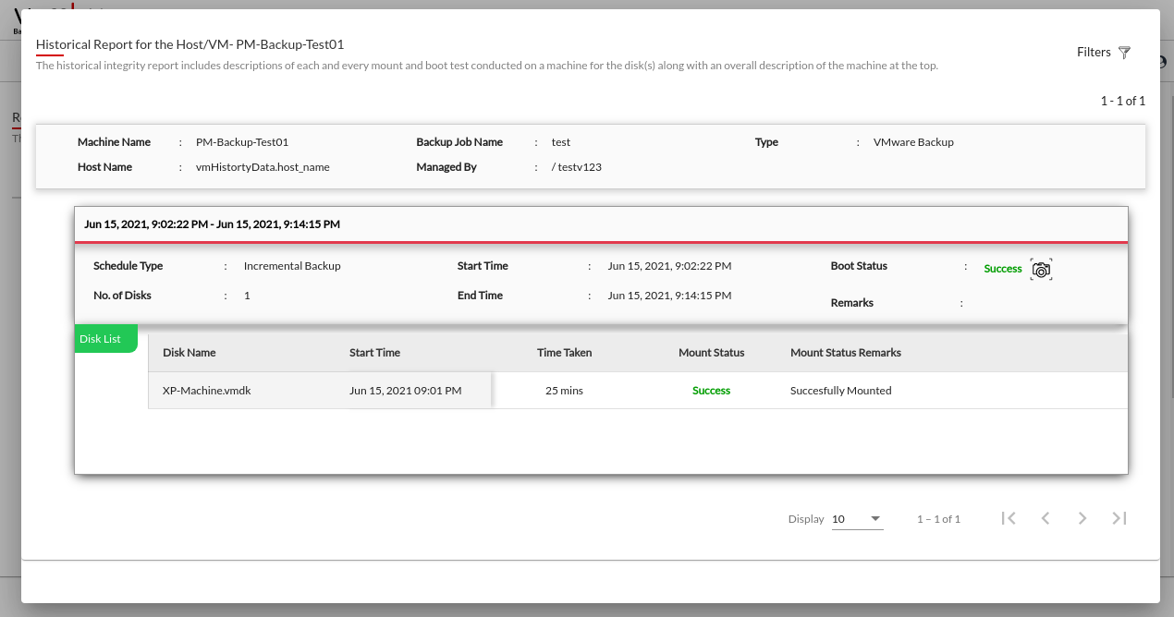Viewport: 1174px width, 617px height.
Task: Click the Success mount status in disk row
Action: click(x=711, y=391)
